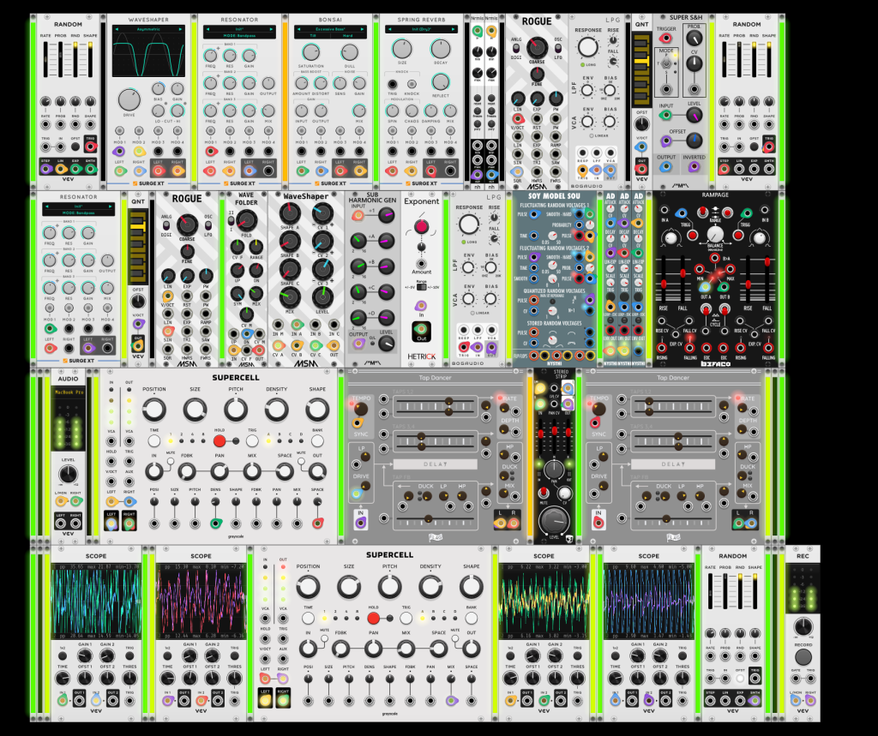
Task: Click the Waveshaper waveform display
Action: [148, 55]
